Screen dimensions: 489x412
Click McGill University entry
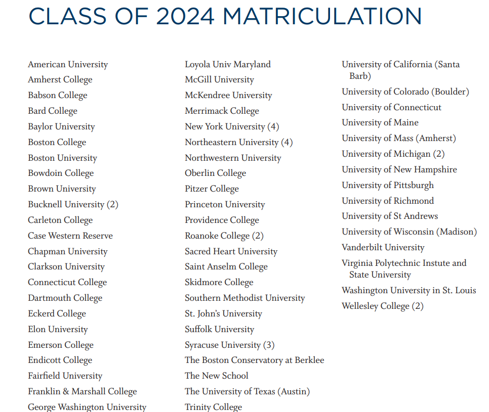coord(220,80)
